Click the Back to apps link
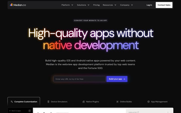 coord(15,111)
